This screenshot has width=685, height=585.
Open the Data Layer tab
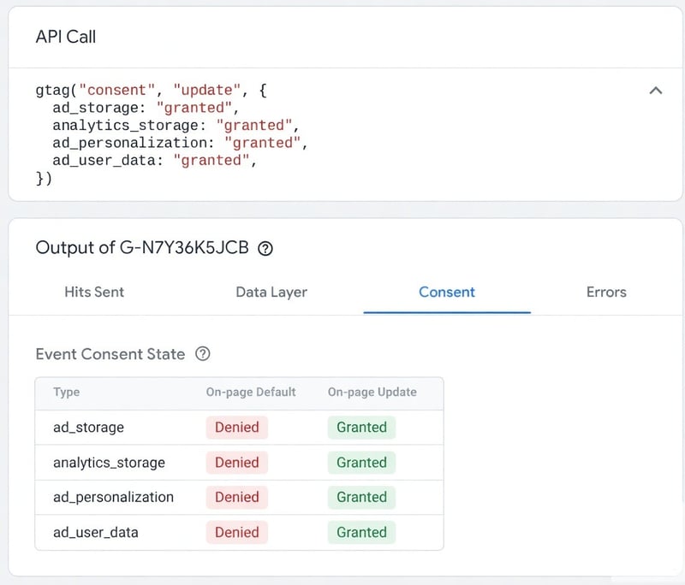[271, 292]
